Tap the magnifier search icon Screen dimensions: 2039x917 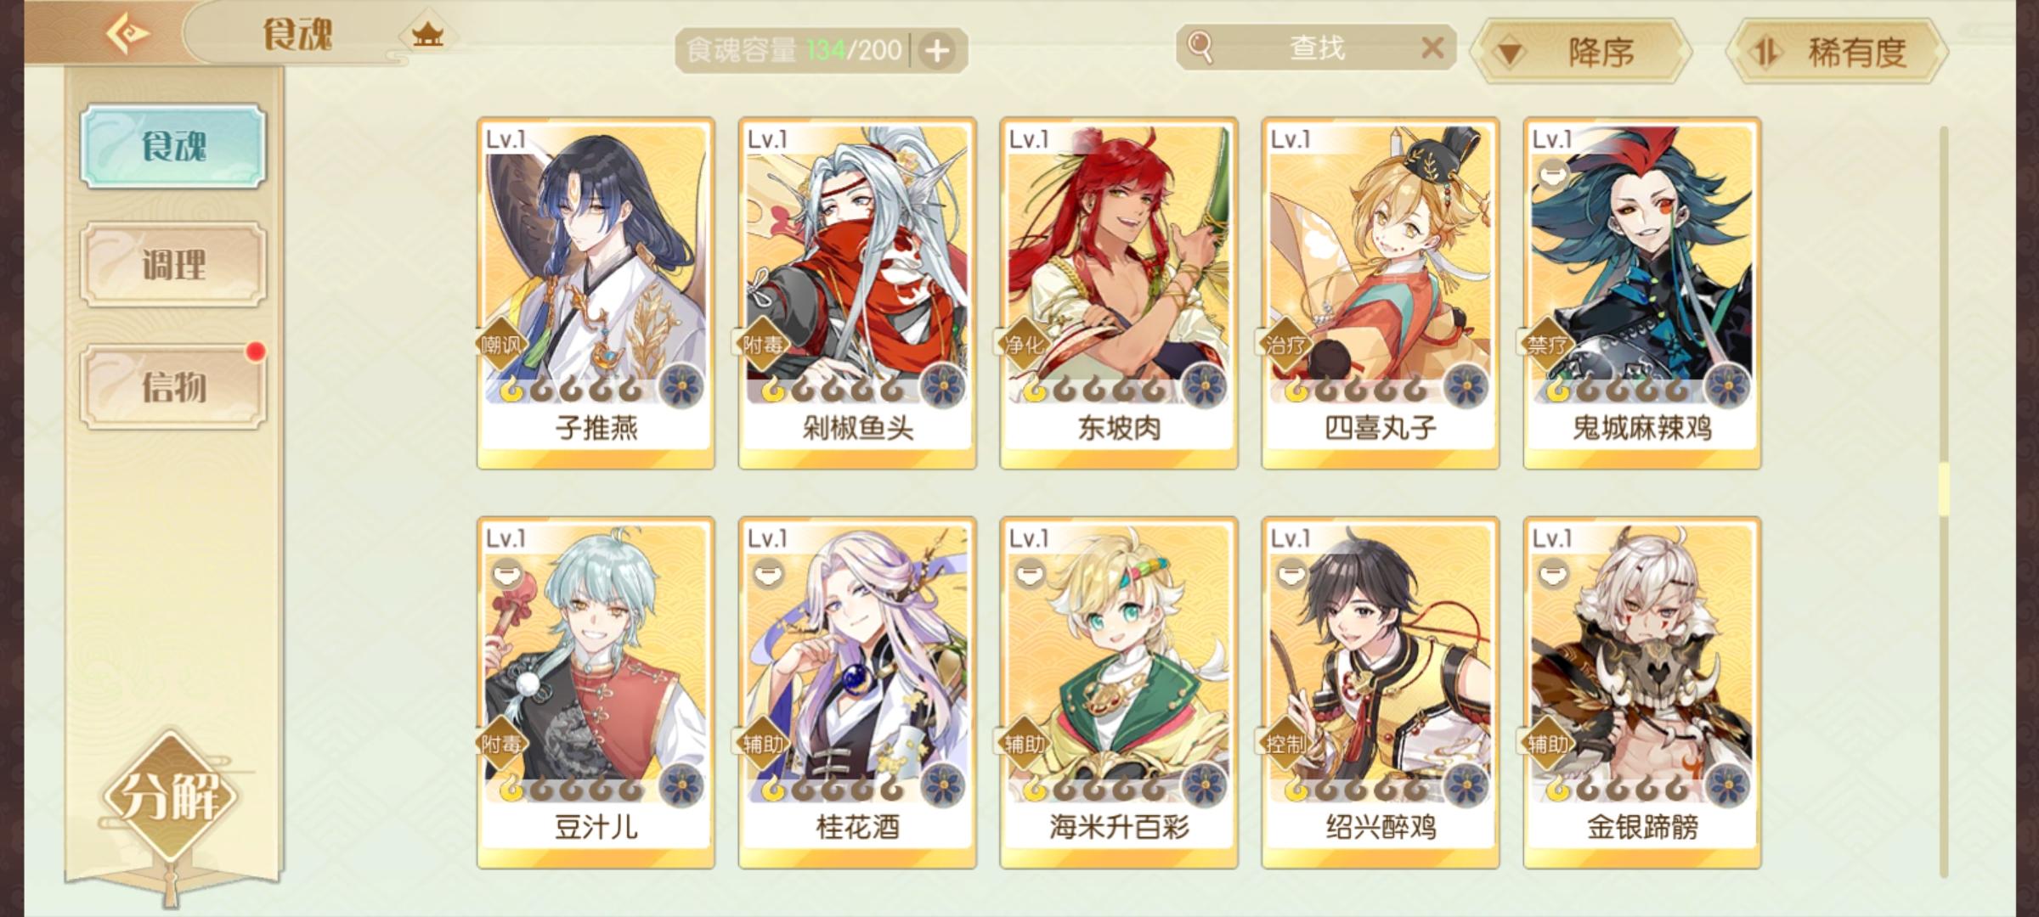[x=1200, y=47]
